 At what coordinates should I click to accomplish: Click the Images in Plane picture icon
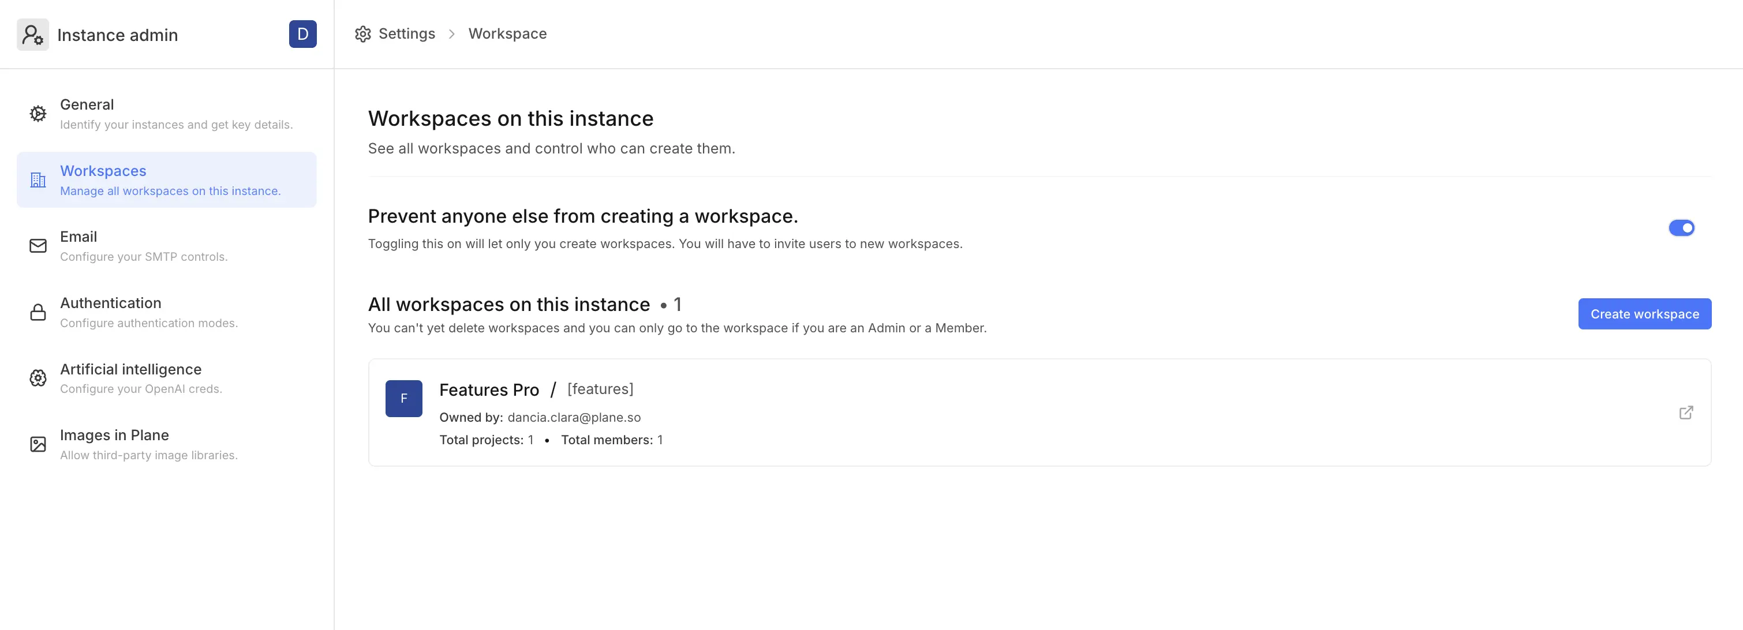tap(38, 445)
